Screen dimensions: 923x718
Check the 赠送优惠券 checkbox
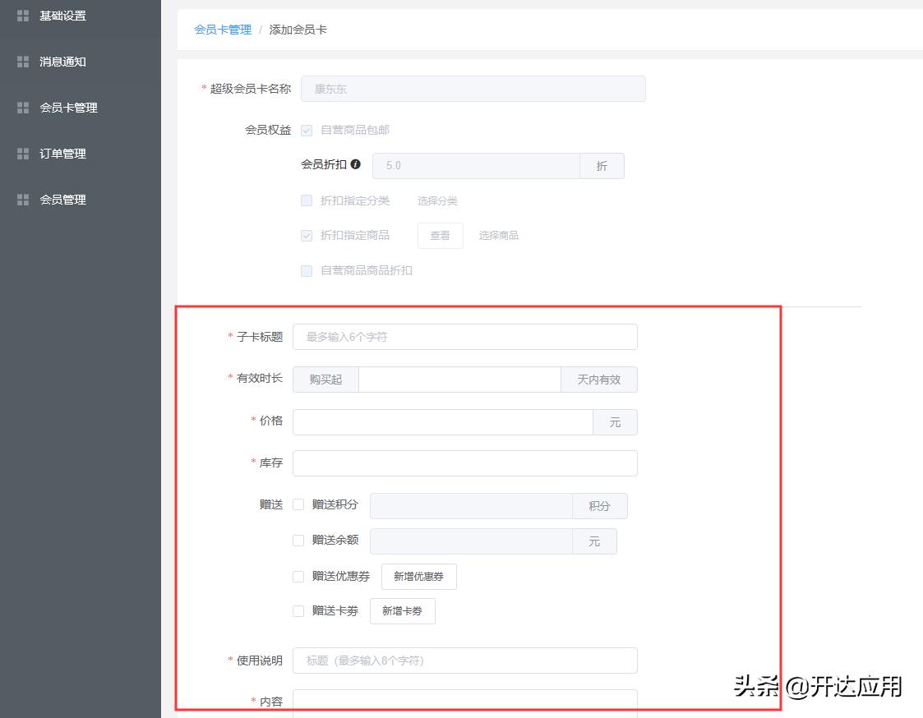click(x=298, y=576)
